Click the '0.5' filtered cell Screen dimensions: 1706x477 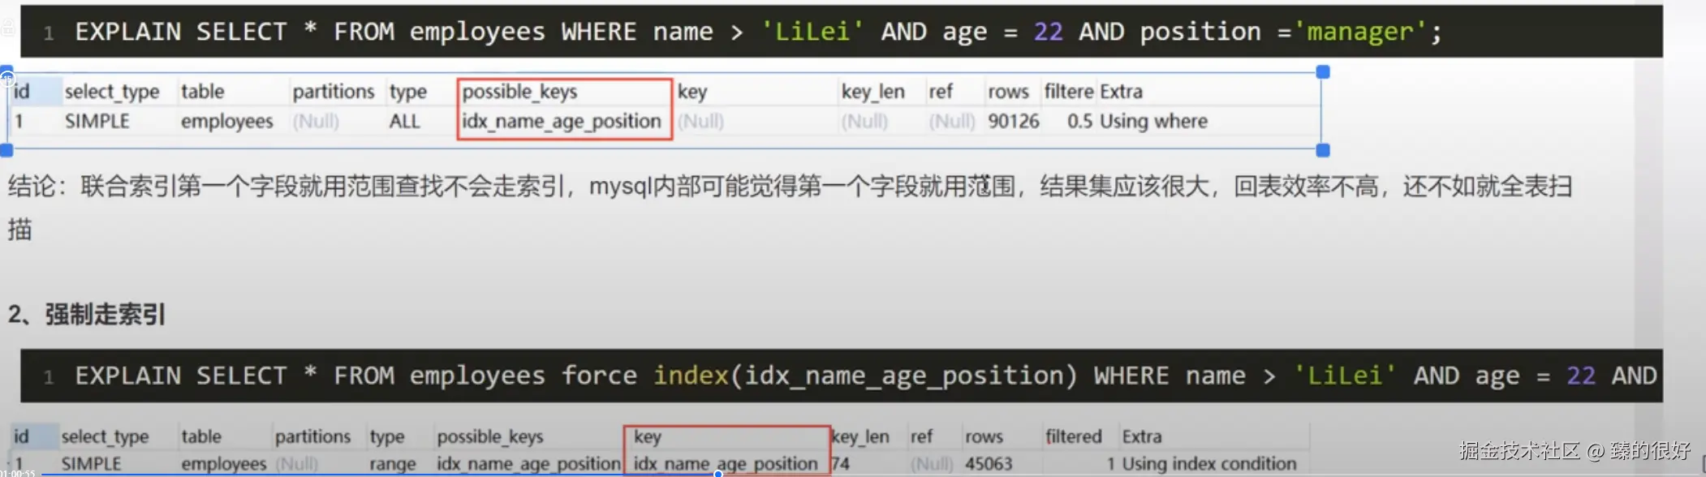tap(1079, 122)
